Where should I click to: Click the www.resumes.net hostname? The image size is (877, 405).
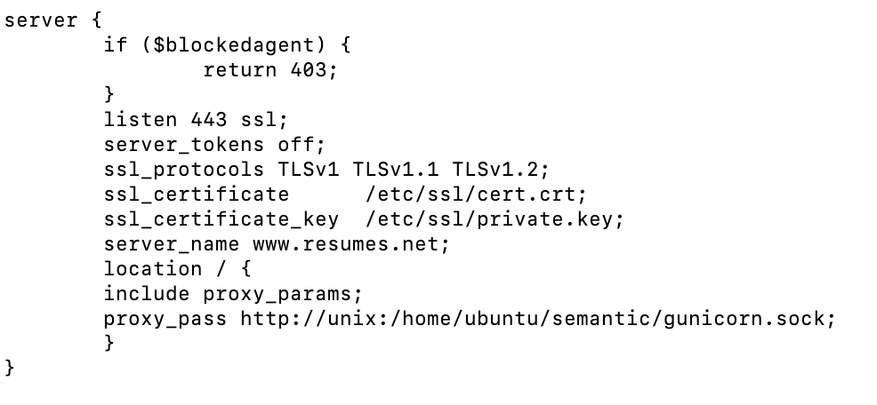point(350,243)
